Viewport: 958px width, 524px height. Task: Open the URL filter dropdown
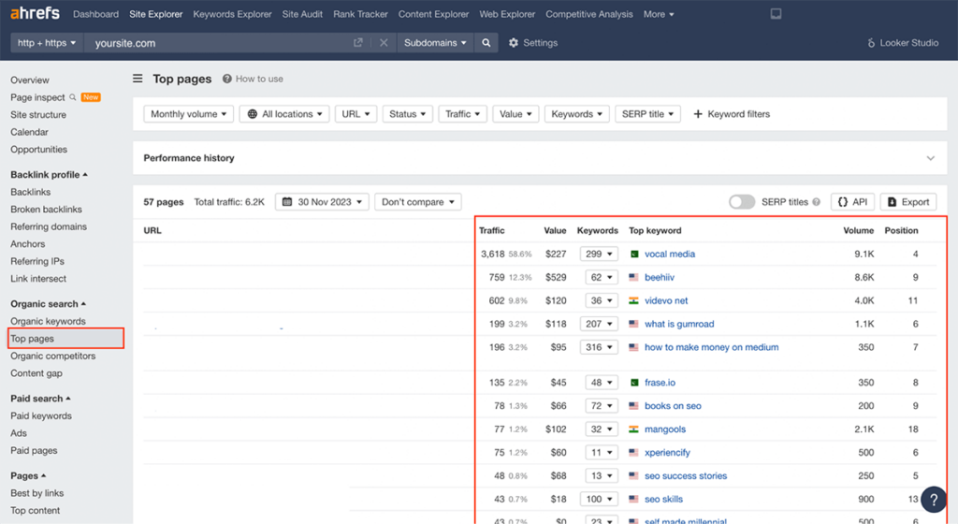(x=356, y=114)
